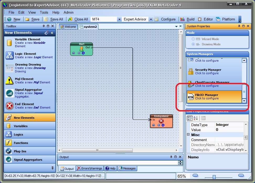Expand more ToolBox groups chevron

[x=52, y=168]
